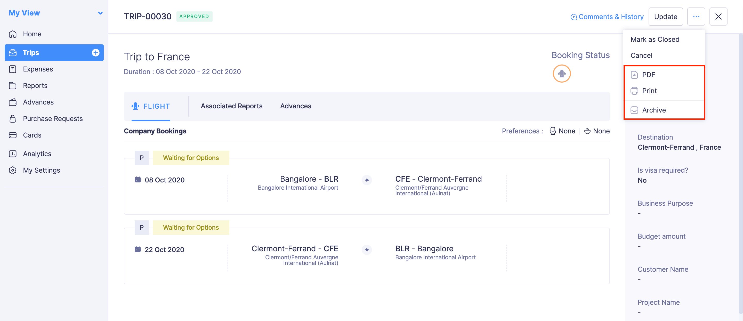
Task: Choose PDF from the dropdown menu
Action: (x=648, y=75)
